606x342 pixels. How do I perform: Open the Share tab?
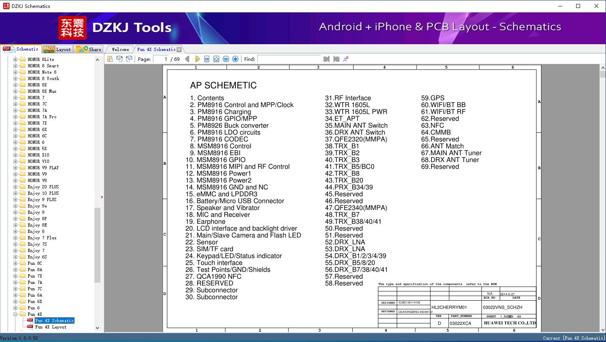pyautogui.click(x=89, y=49)
